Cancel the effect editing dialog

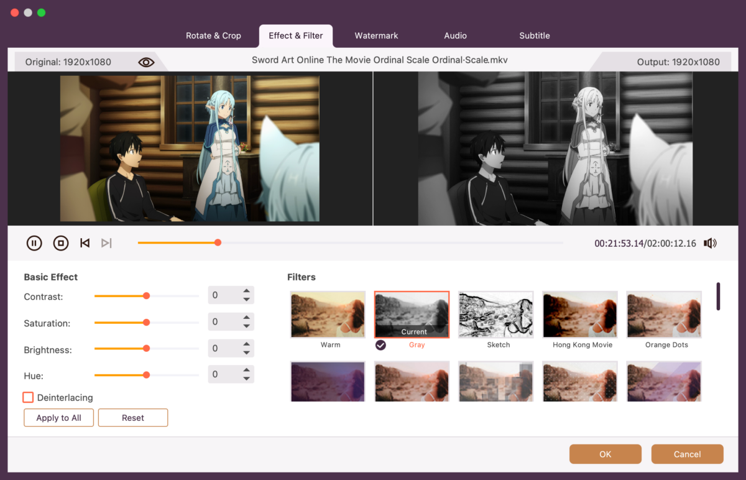pyautogui.click(x=688, y=454)
